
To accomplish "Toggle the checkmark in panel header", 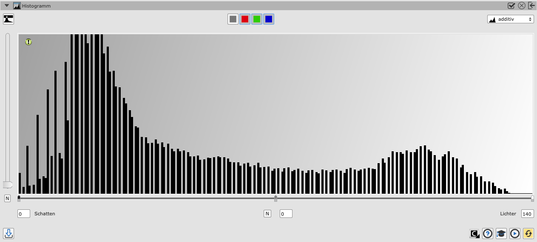I will (x=511, y=6).
